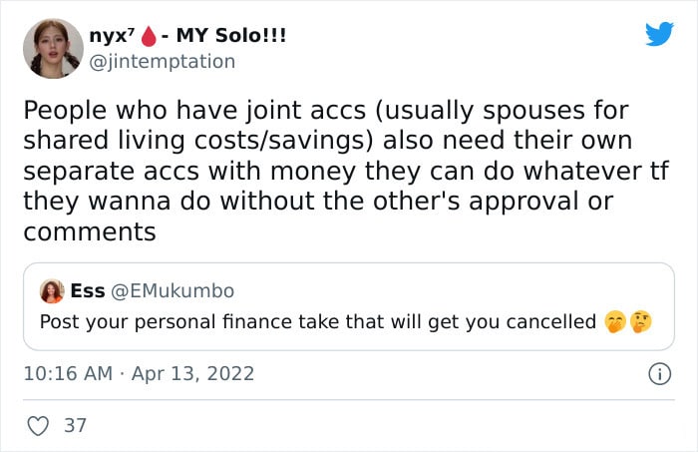Visit @jintemptation handle
Image resolution: width=698 pixels, height=452 pixels.
click(162, 62)
